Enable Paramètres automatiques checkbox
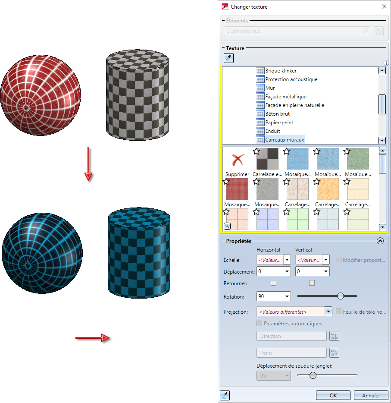 tap(259, 323)
